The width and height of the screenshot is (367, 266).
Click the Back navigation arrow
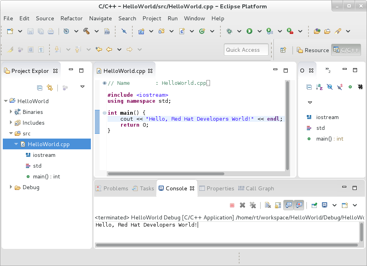click(109, 49)
